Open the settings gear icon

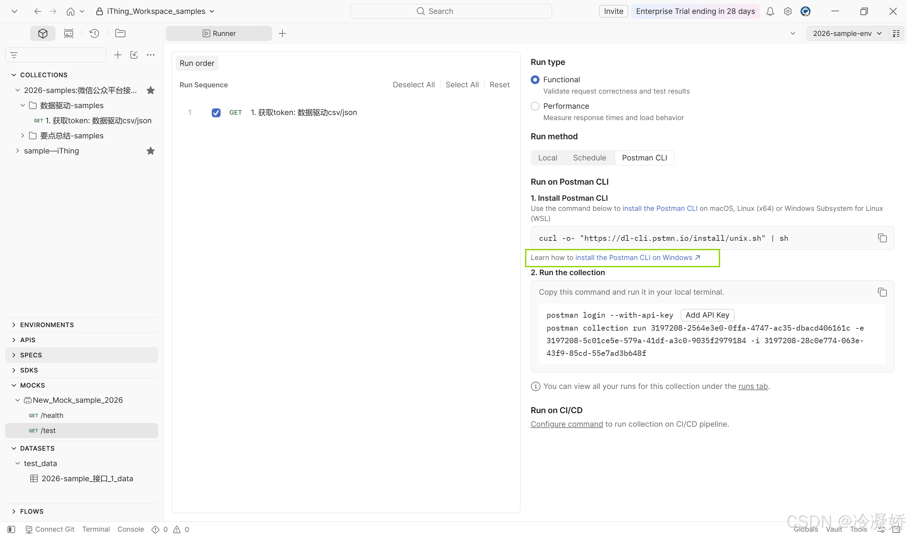click(x=788, y=11)
